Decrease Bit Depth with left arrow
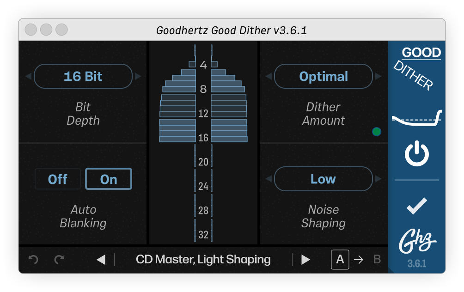This screenshot has height=292, width=464. coord(28,76)
